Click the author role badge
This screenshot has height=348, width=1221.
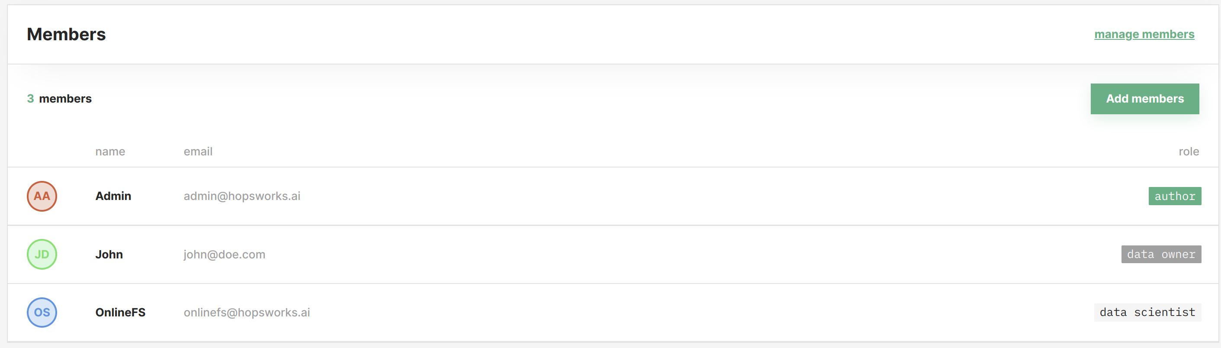1175,196
